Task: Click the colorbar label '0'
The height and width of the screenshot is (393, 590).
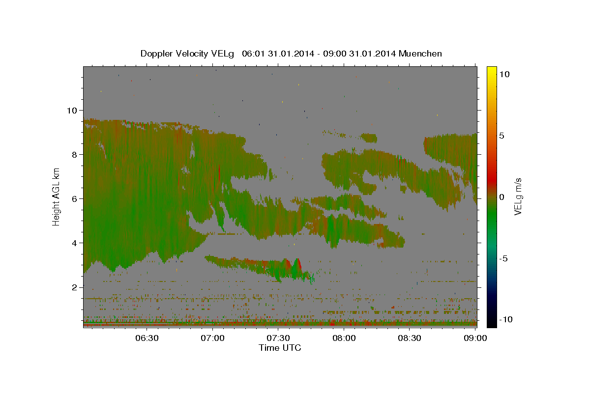Action: [501, 196]
